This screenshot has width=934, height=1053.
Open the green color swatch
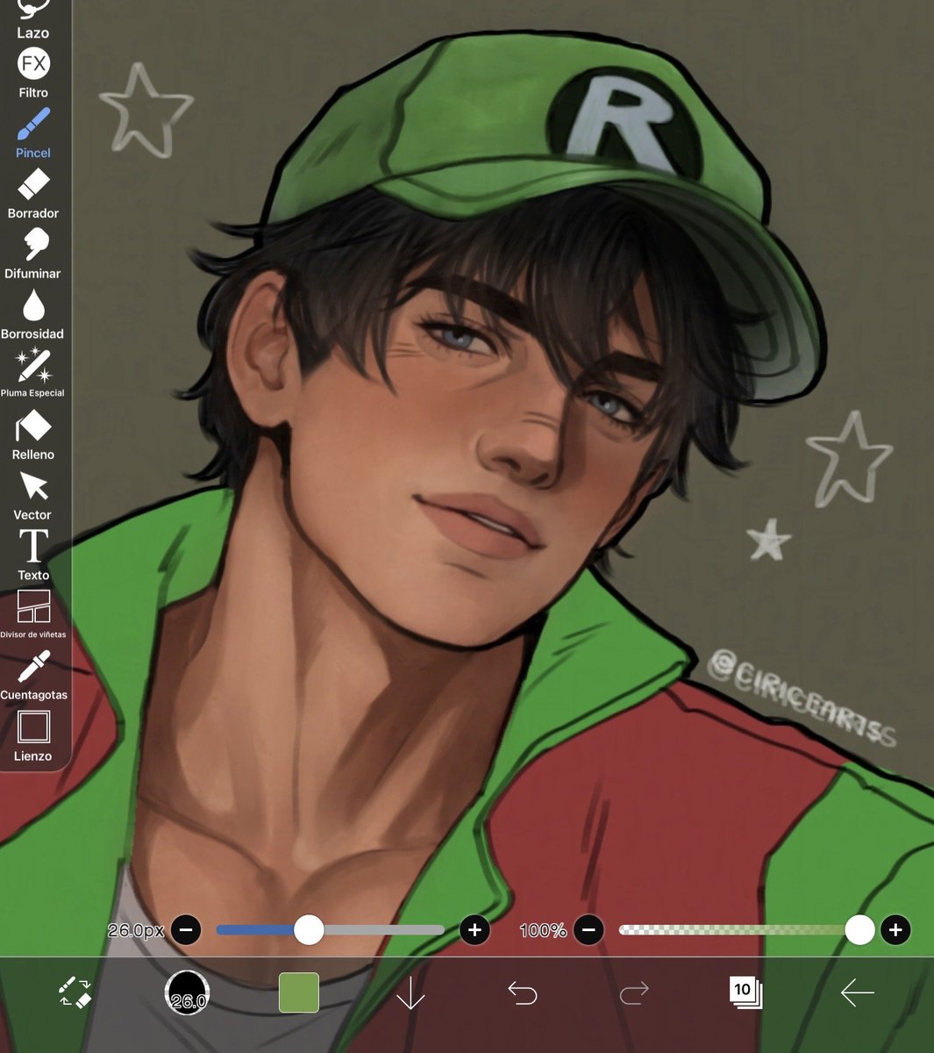(299, 992)
